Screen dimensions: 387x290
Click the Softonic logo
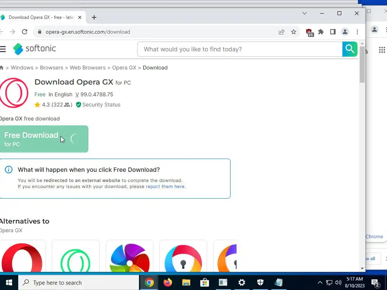pos(34,49)
